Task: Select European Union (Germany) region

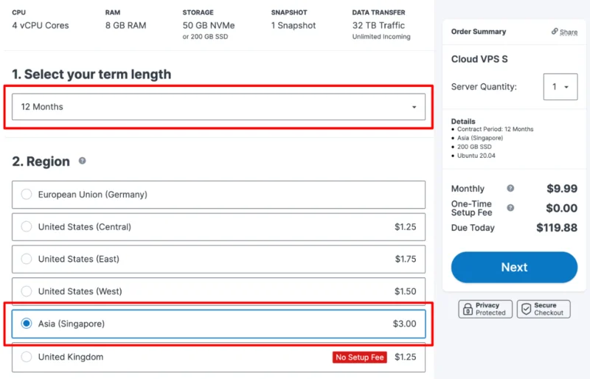Action: pyautogui.click(x=218, y=195)
